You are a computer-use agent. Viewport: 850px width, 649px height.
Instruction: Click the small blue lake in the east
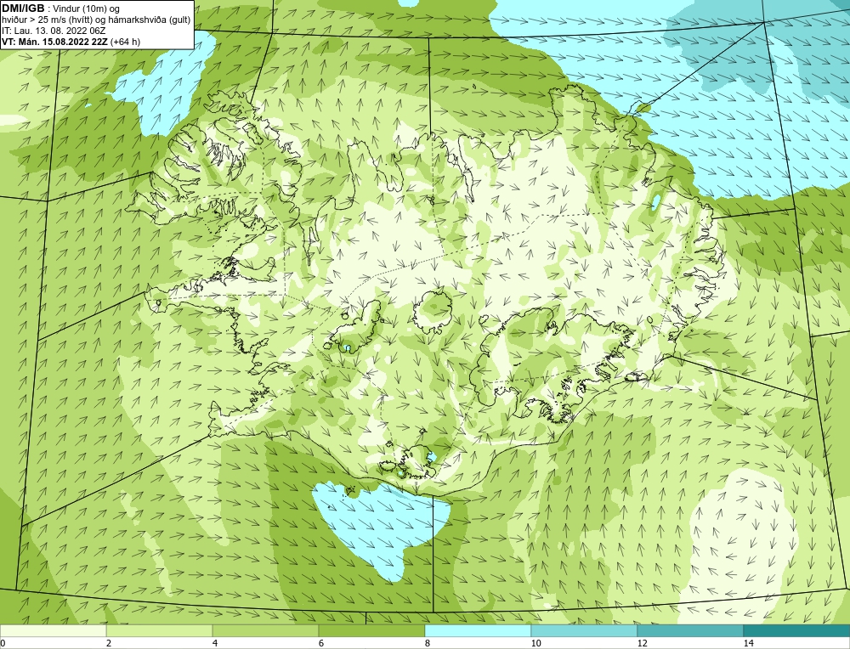655,202
